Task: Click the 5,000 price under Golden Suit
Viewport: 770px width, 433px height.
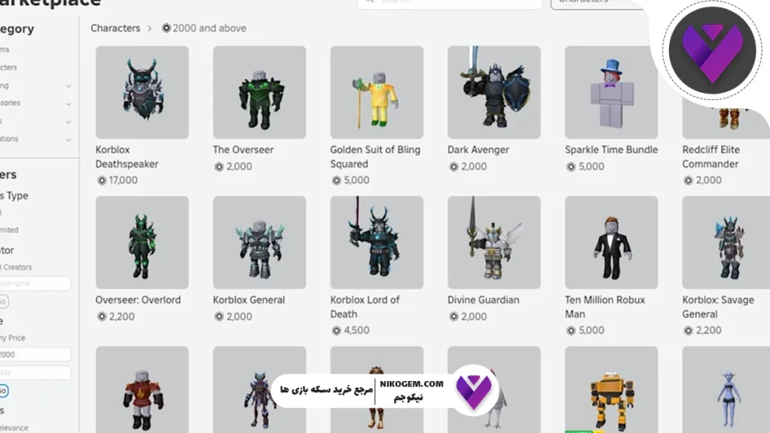Action: pyautogui.click(x=356, y=180)
